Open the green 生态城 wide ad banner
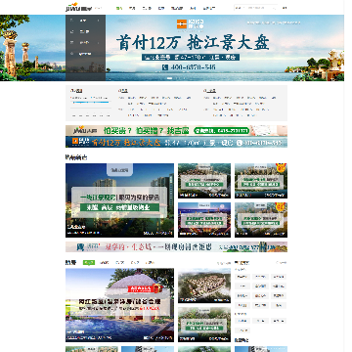Screen dimensions: 352x352 click(x=176, y=246)
